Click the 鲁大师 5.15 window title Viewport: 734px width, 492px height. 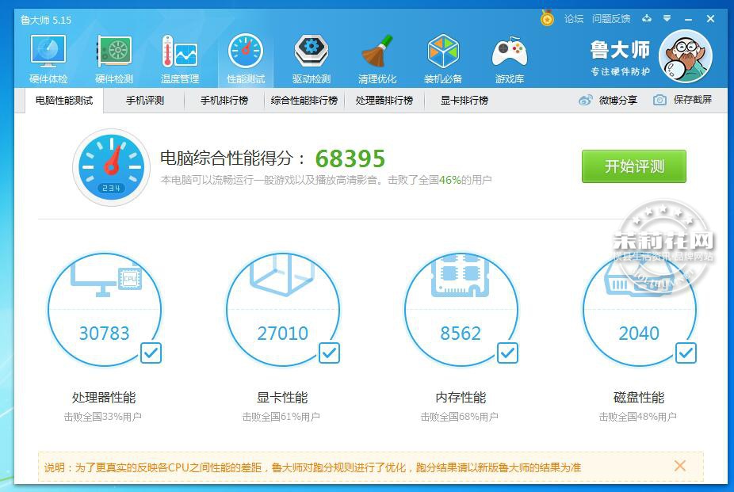(46, 20)
